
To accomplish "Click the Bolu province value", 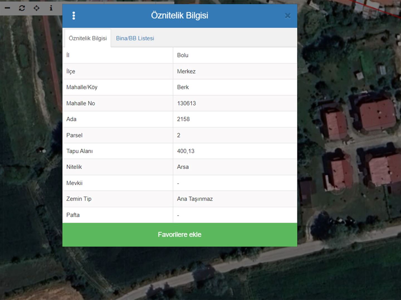I will [183, 55].
